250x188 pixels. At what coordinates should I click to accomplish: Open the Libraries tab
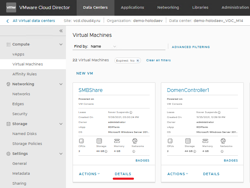coord(200,7)
